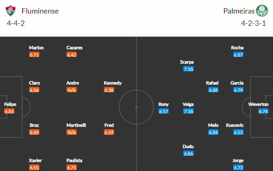Select player Marlon in Fluminense defense

click(x=36, y=48)
